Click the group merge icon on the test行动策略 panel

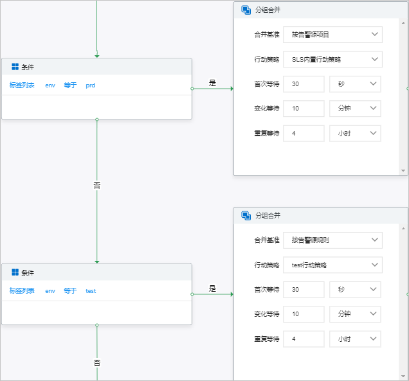246,215
